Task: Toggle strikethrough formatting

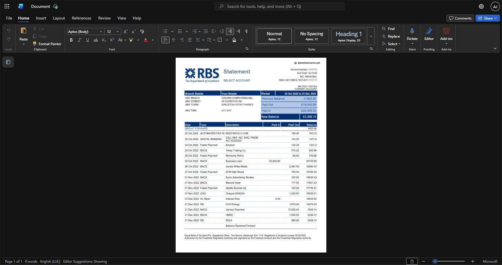Action: coord(96,40)
